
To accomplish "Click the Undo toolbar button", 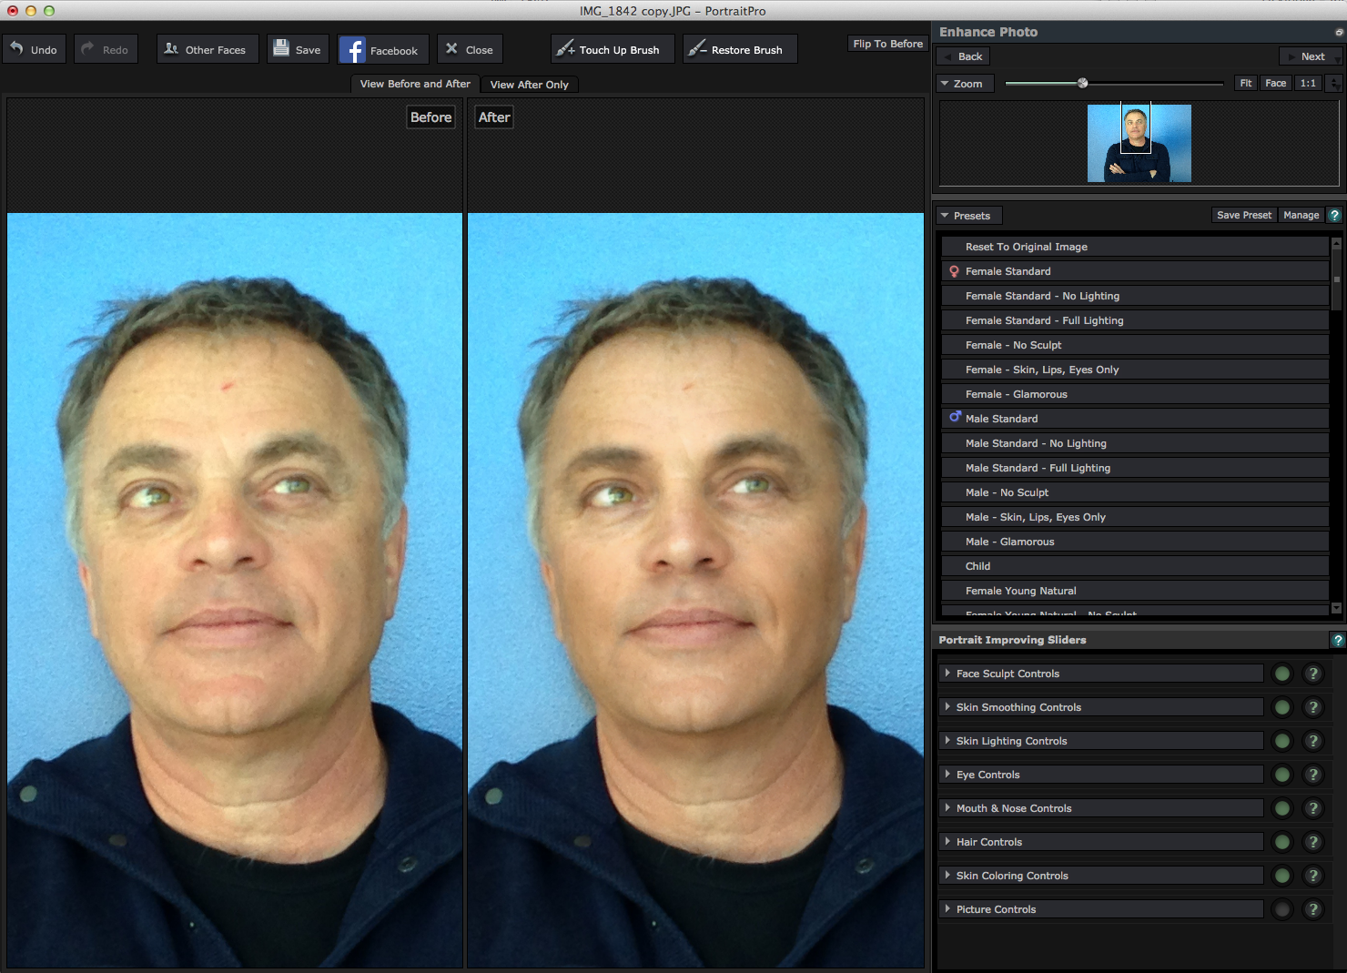I will [34, 49].
